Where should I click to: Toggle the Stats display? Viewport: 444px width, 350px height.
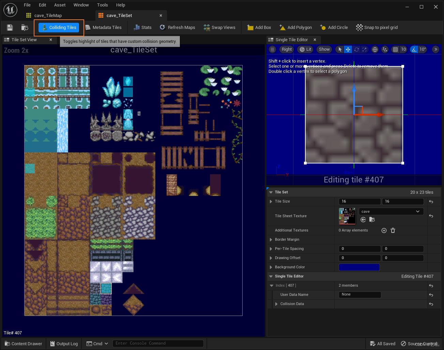click(x=142, y=28)
